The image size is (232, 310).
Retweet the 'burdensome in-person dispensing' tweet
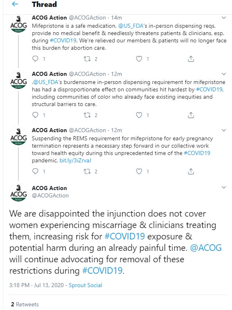tap(87, 115)
